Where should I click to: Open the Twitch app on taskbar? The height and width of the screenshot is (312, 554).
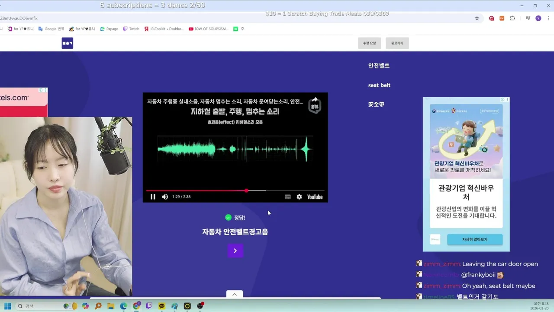click(x=149, y=306)
